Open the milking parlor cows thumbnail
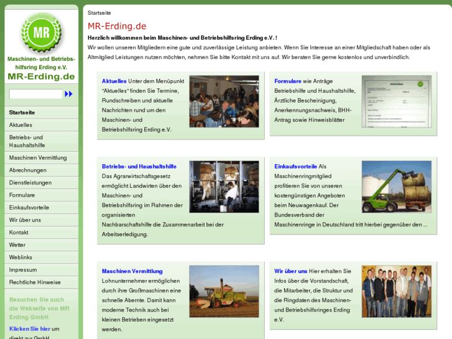The width and height of the screenshot is (452, 339). point(224,187)
